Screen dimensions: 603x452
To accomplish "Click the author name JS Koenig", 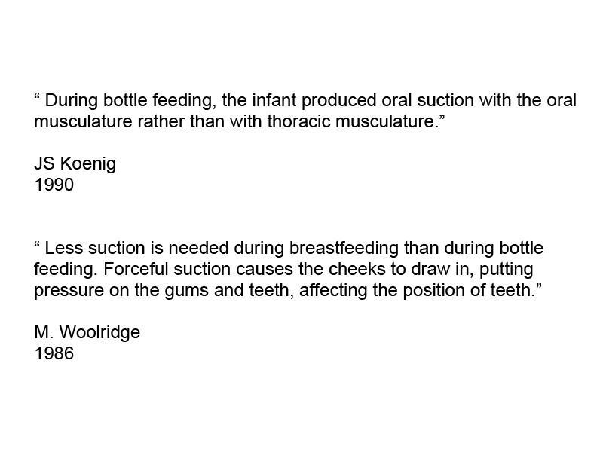I will 75,163.
